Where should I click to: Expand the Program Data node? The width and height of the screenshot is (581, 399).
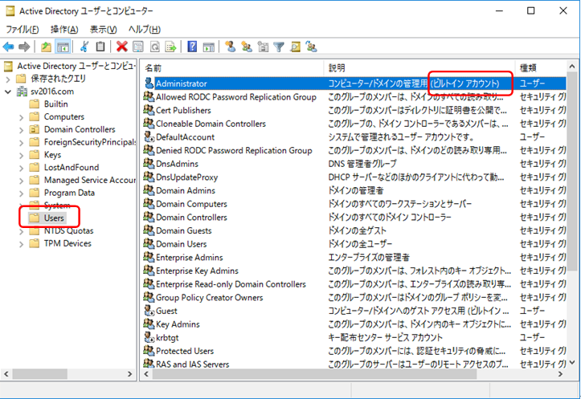21,193
